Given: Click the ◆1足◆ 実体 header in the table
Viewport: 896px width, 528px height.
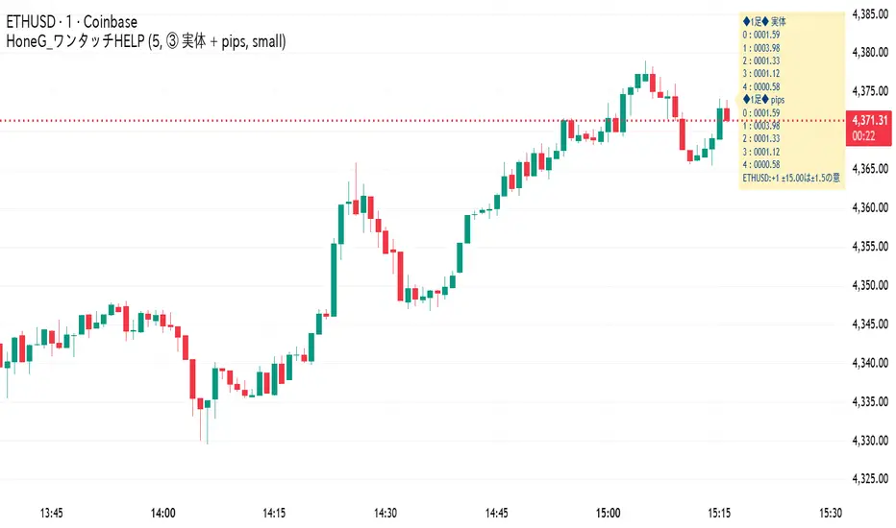Looking at the screenshot, I should (766, 20).
